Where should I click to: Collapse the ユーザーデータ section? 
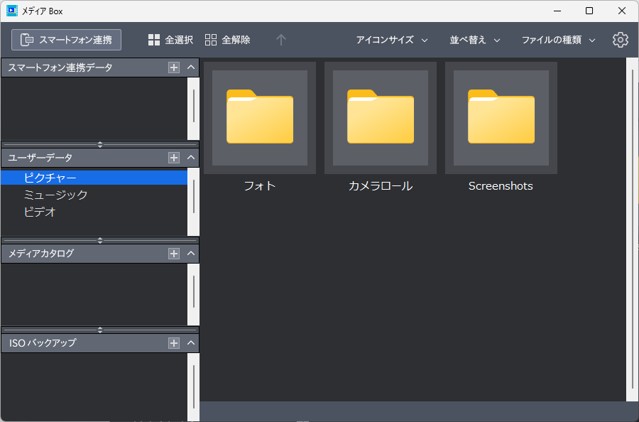pyautogui.click(x=190, y=156)
